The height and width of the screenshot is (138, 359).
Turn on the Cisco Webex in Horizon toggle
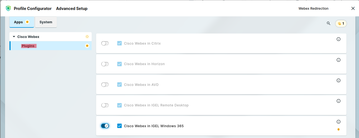(105, 64)
